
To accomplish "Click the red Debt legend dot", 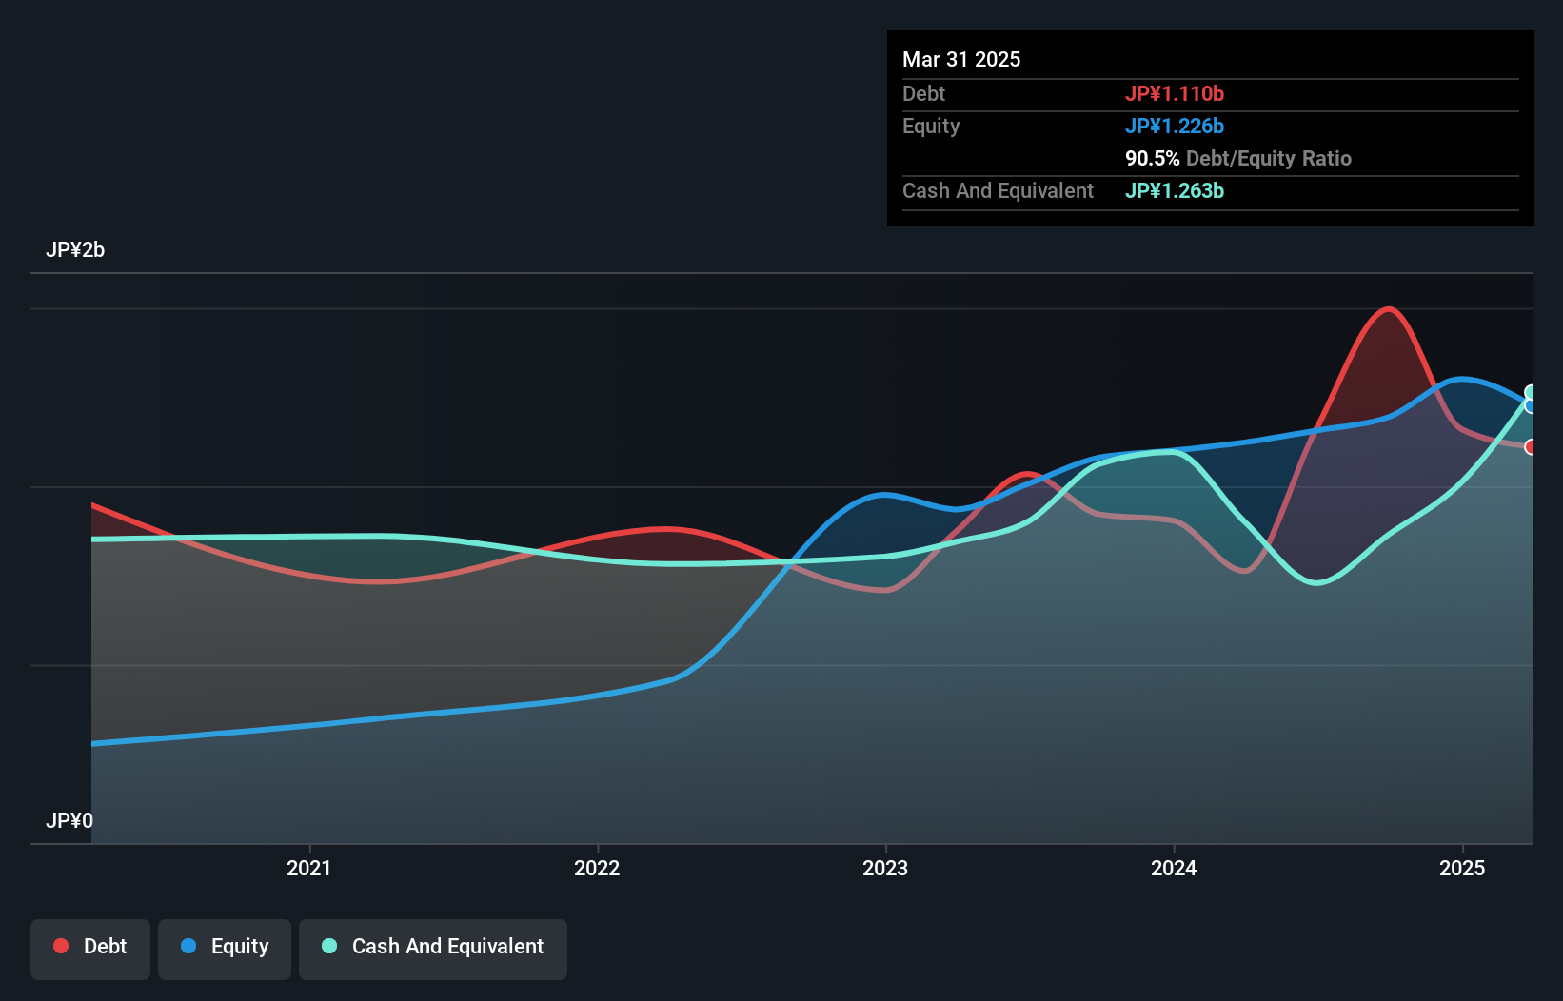I will 61,946.
